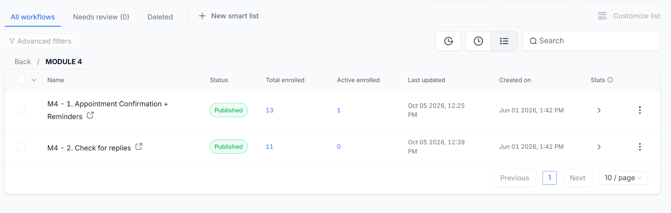Focus the Search input field
Viewport: 671px width, 213px height.
[591, 41]
